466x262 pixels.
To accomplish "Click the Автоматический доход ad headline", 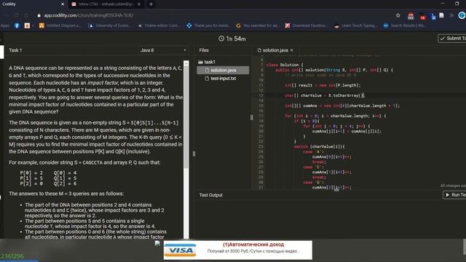I will [x=253, y=245].
